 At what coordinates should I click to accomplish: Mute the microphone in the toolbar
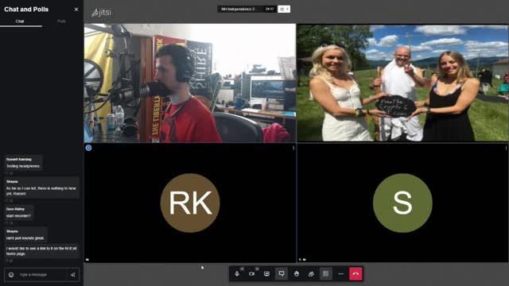point(237,273)
